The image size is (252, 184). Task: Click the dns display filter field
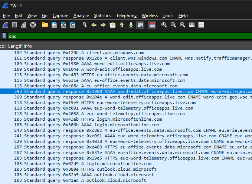tap(130, 36)
